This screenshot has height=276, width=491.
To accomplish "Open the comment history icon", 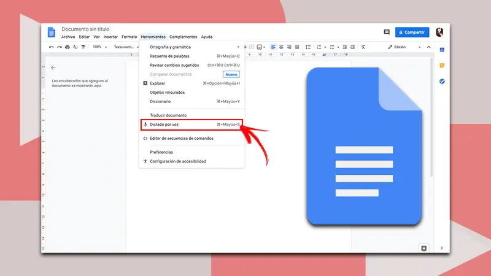I will coord(387,32).
